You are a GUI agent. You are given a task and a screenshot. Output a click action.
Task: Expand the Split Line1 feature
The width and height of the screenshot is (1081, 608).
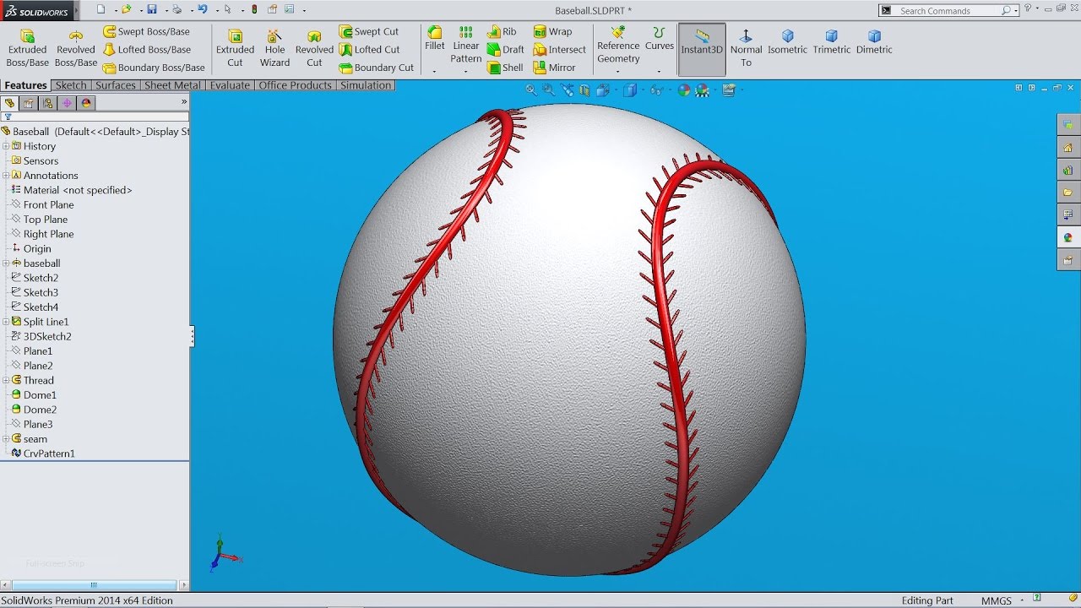[x=6, y=322]
